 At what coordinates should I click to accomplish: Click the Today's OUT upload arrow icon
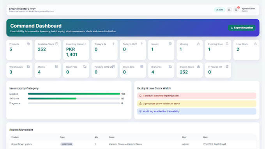click(x=142, y=44)
